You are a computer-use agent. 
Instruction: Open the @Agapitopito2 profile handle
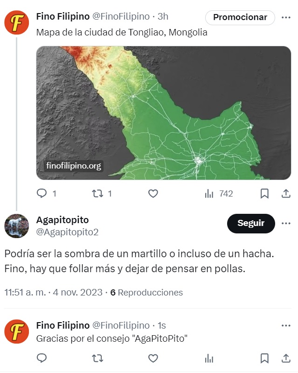pos(67,232)
